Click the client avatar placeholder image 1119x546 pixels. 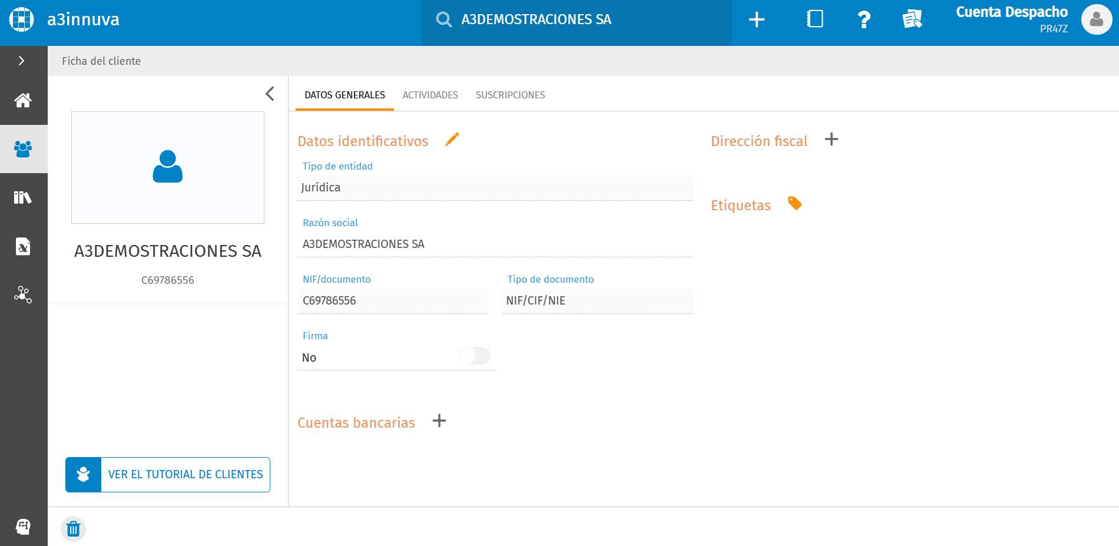(x=168, y=168)
